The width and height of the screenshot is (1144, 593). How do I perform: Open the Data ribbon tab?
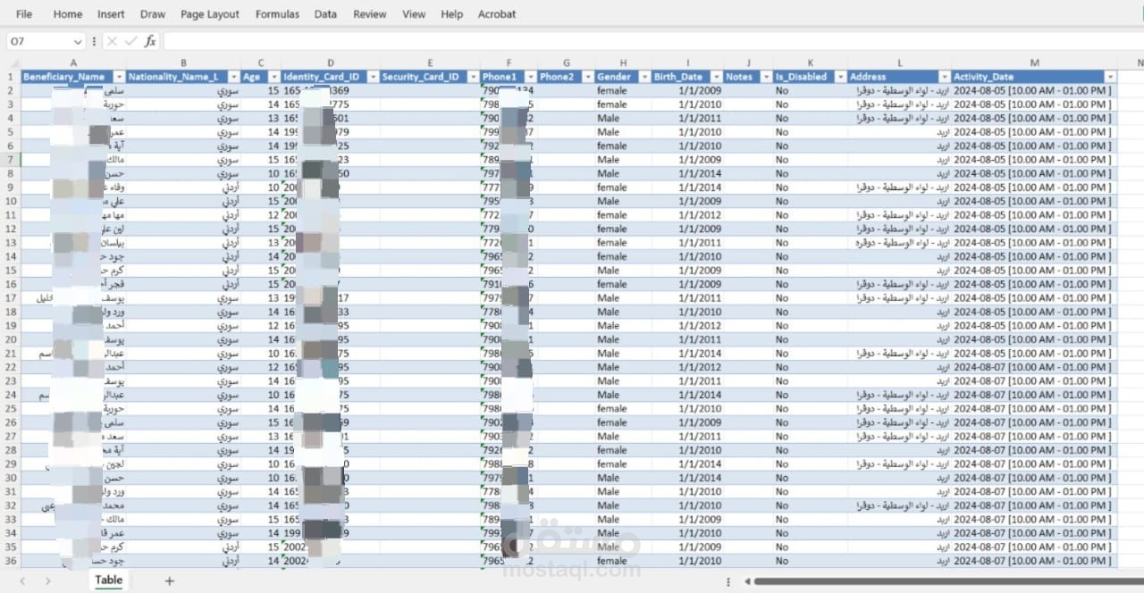click(x=325, y=14)
